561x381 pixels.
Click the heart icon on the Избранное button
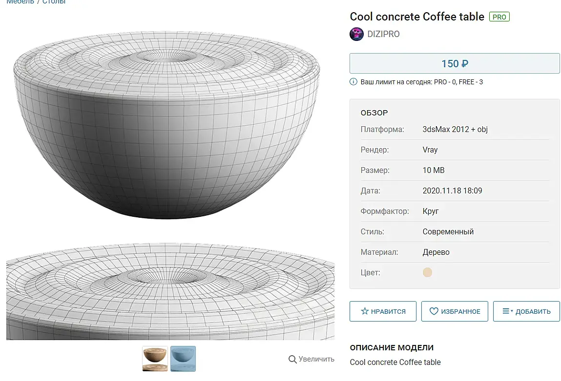(x=434, y=311)
